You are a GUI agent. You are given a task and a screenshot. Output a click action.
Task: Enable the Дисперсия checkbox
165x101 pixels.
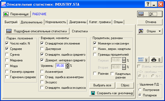click(42, 49)
